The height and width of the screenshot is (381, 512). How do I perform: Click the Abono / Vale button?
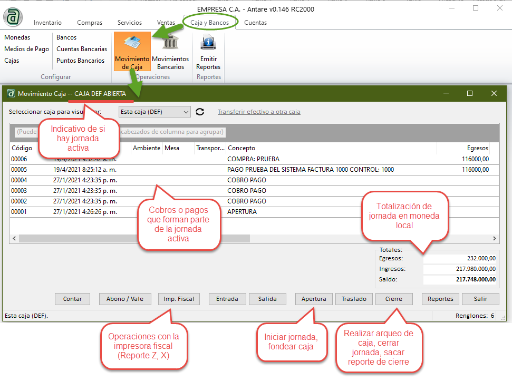pos(125,299)
